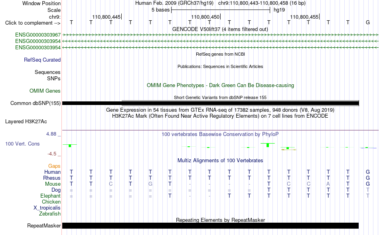
Task: Open the OMIM Genes track label
Action: (45, 91)
